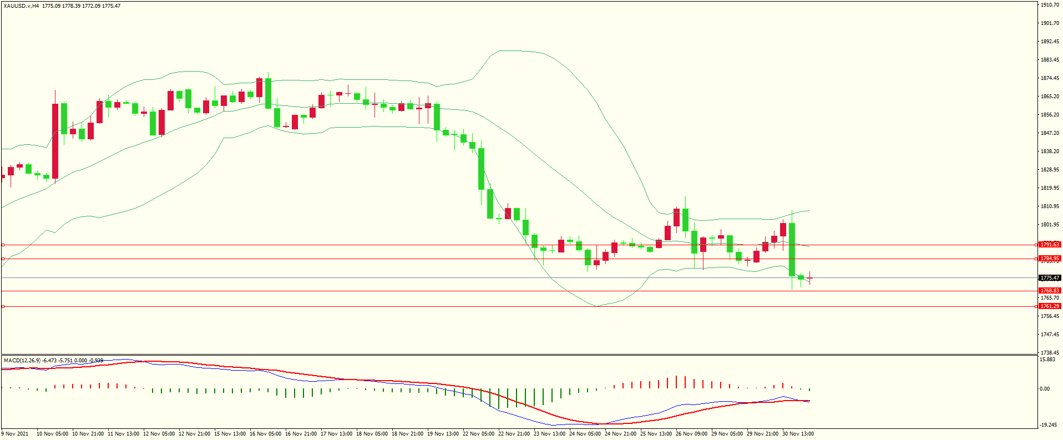Click the 1756.45 price scale value
Image resolution: width=1063 pixels, height=440 pixels.
pyautogui.click(x=1050, y=316)
